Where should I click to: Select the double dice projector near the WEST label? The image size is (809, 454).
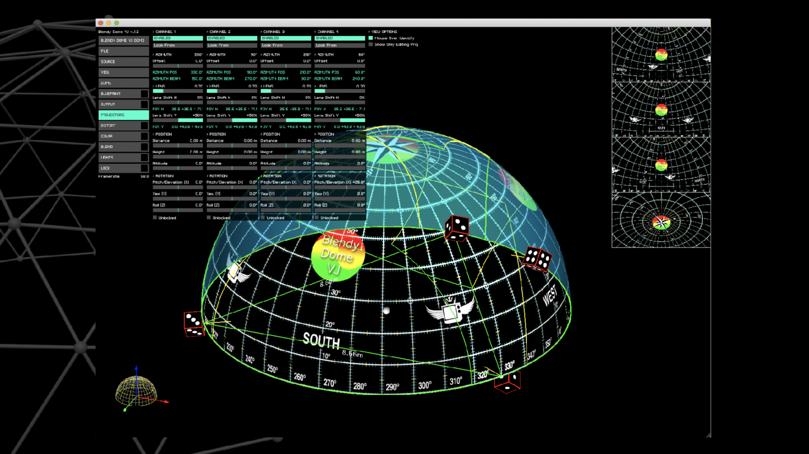point(537,259)
